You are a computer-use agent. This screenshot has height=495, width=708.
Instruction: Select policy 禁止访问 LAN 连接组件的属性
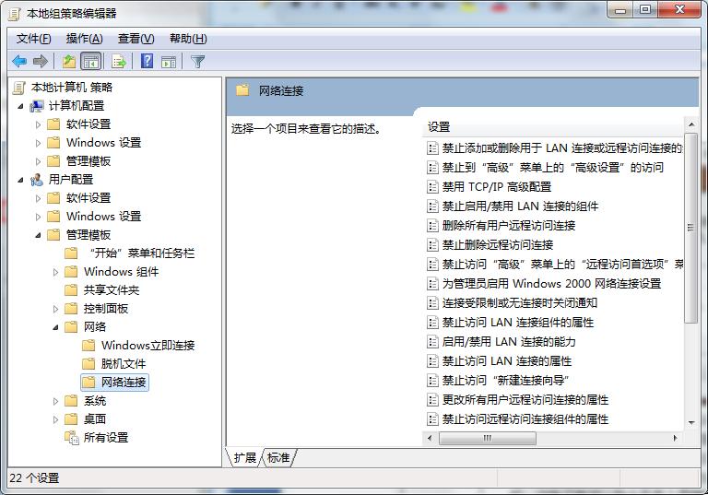point(518,323)
